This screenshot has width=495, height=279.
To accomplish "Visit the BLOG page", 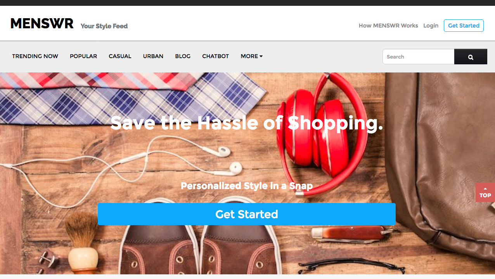I will (x=183, y=56).
